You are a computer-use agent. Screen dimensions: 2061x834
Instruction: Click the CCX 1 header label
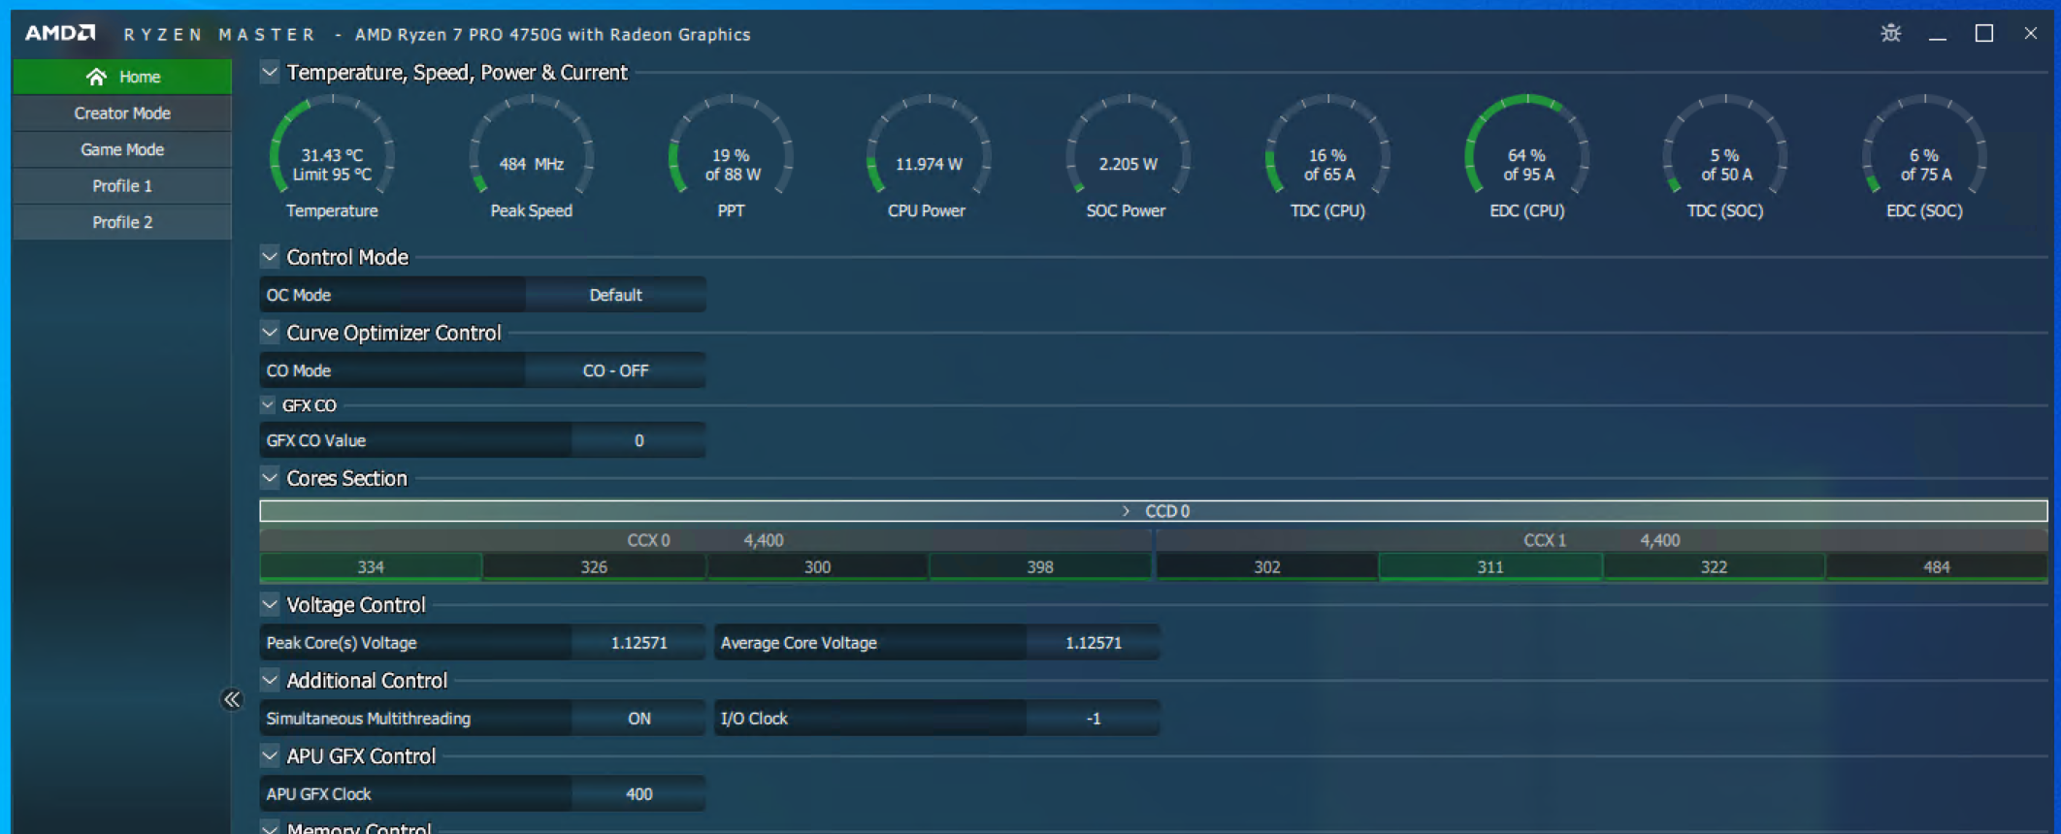click(x=1545, y=540)
